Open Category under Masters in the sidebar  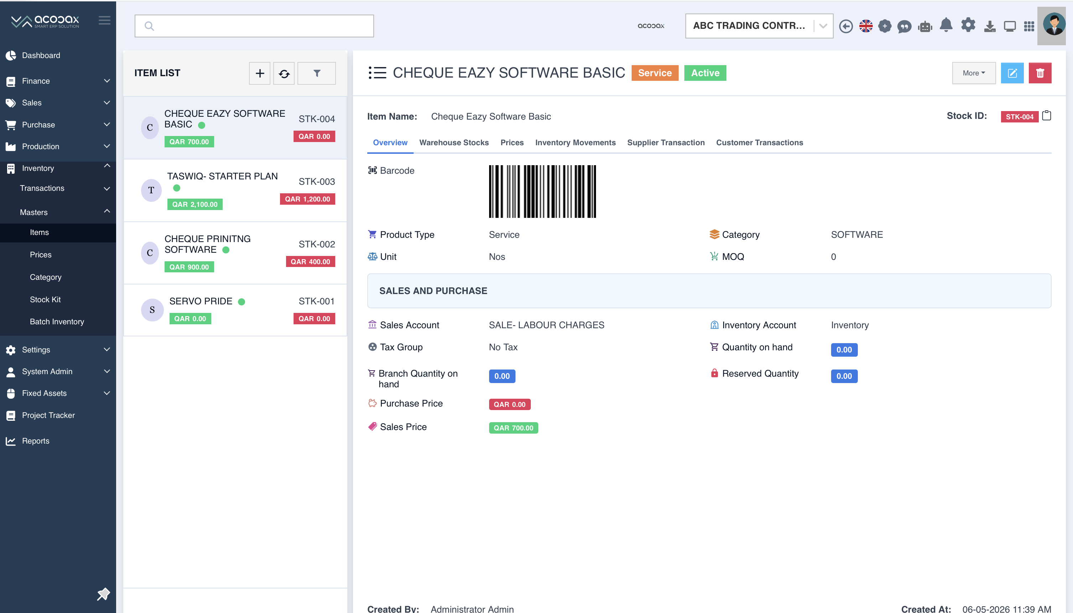click(x=58, y=277)
